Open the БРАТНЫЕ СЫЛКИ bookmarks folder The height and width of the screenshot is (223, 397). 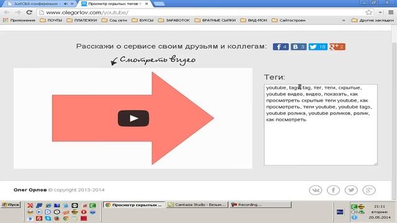[215, 20]
